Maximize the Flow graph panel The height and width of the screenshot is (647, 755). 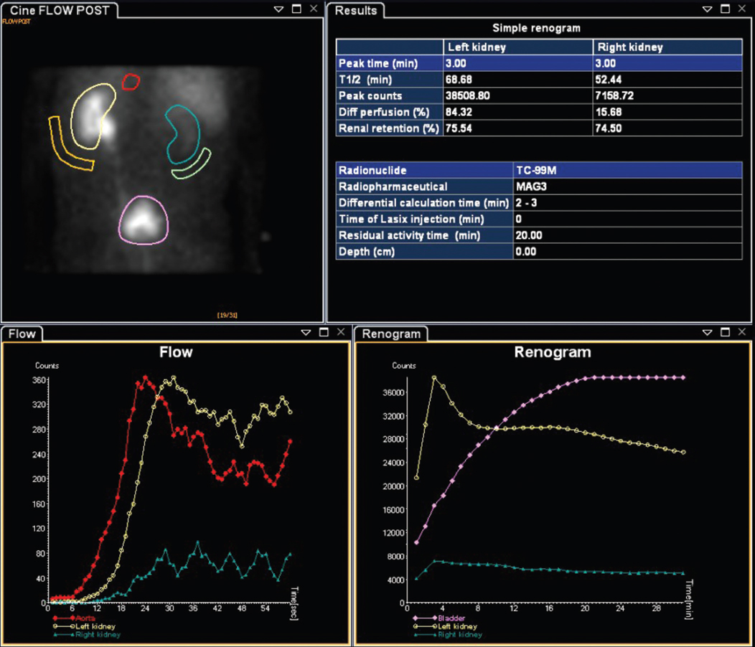pos(323,333)
